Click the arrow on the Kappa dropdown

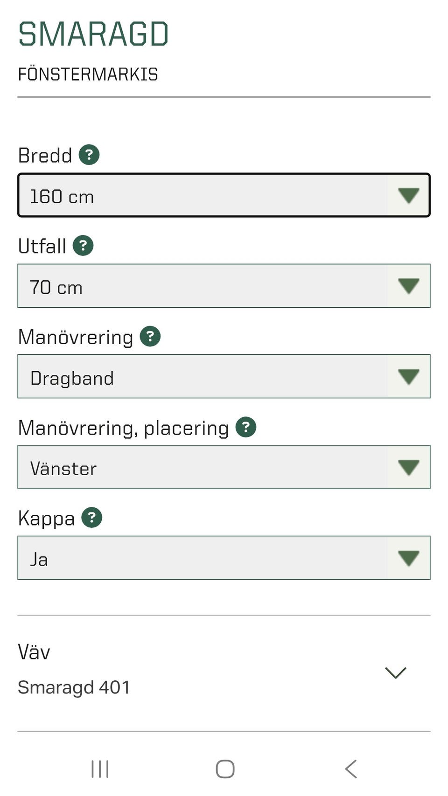point(408,558)
